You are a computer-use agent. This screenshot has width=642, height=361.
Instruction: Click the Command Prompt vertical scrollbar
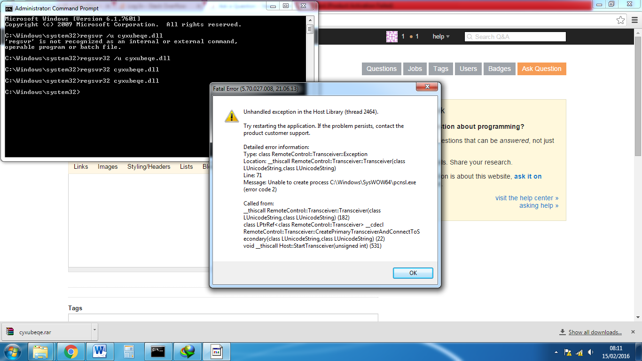(310, 85)
